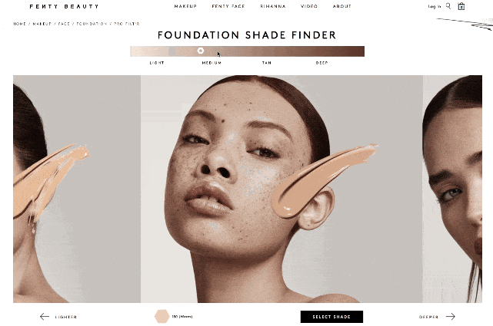493x326 pixels.
Task: Click the Foundation breadcrumb link
Action: [x=92, y=24]
